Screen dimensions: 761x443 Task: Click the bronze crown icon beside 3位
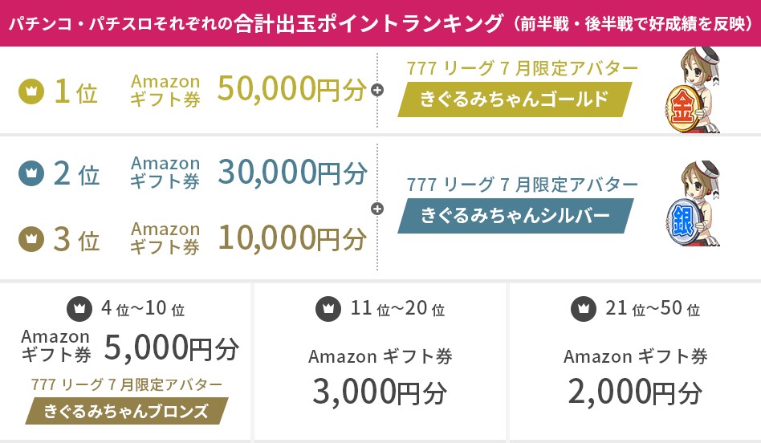[31, 238]
